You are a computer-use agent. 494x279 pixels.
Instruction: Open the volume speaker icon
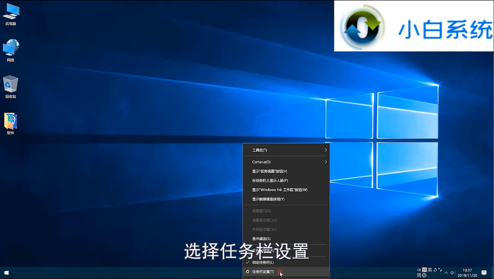(x=453, y=273)
